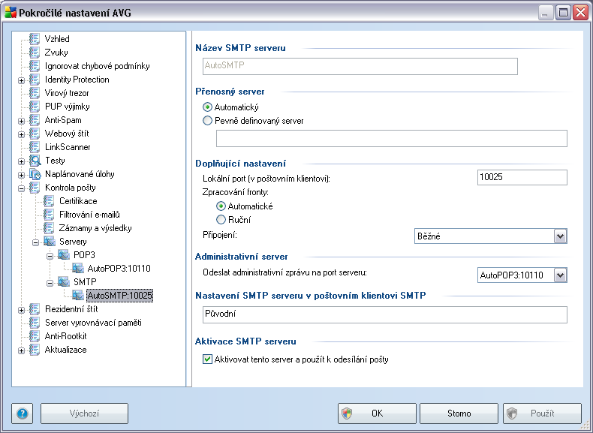Click the Virový trezor tree icon
Viewport: 593px width, 433px height.
35,93
